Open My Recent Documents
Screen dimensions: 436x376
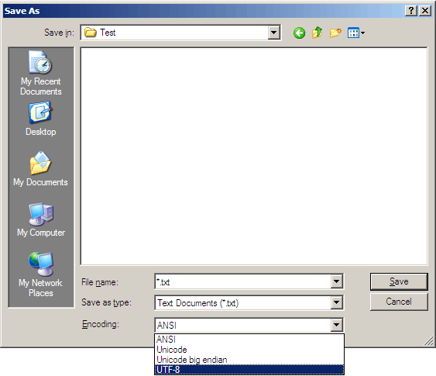40,73
